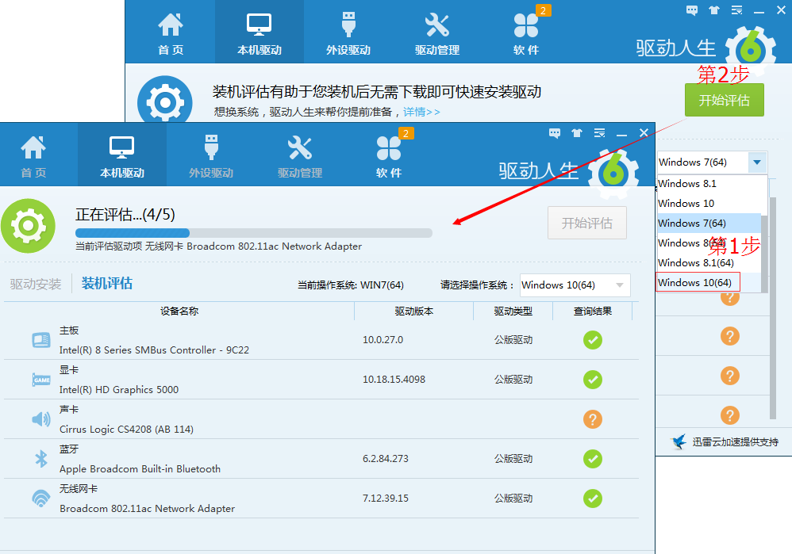Click orange question mark for Cirrus Logic

tap(593, 419)
